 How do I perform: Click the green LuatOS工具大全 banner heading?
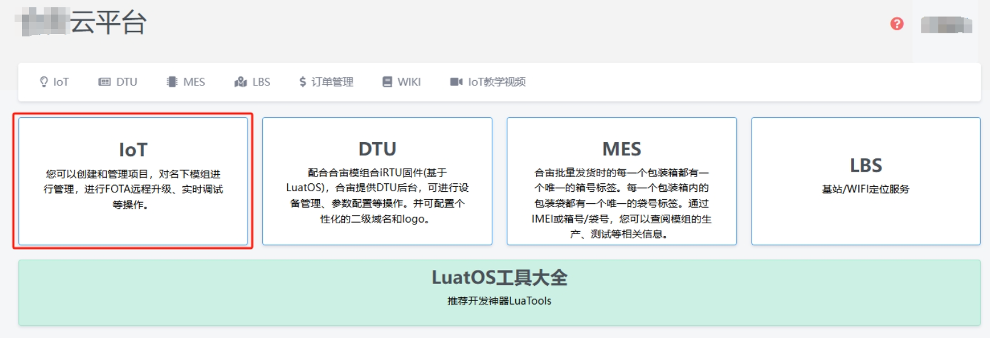click(499, 278)
